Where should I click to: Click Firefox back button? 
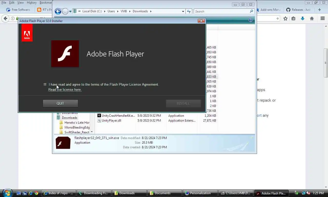[5, 18]
